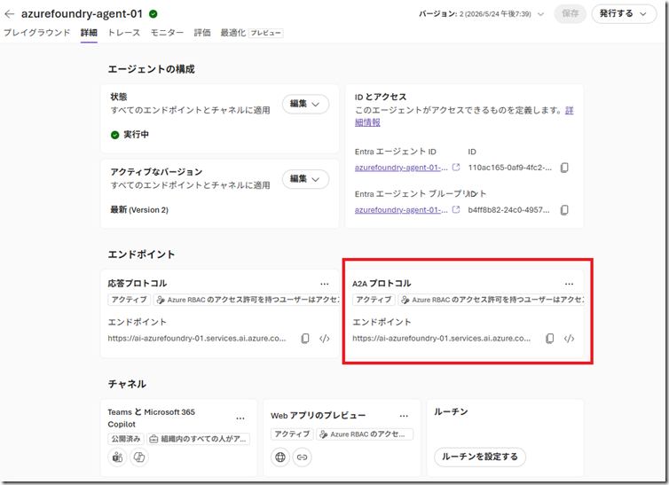The image size is (669, 485).
Task: Copy the Entra エージェント ID value 110ac165
Action: point(564,168)
